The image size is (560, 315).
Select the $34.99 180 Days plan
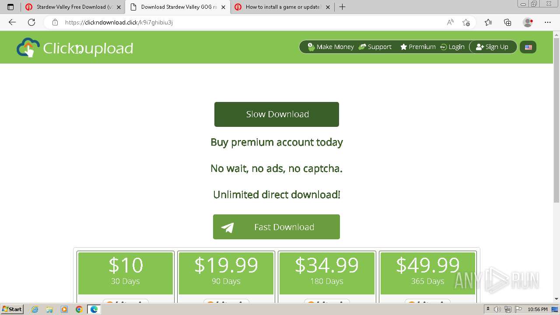pos(327,273)
